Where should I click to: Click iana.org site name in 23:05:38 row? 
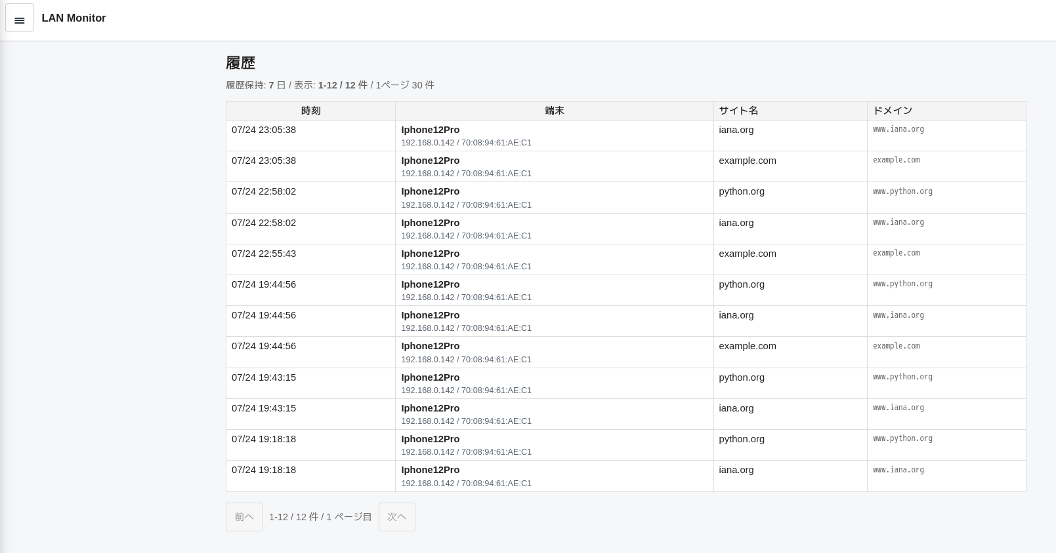pos(736,130)
